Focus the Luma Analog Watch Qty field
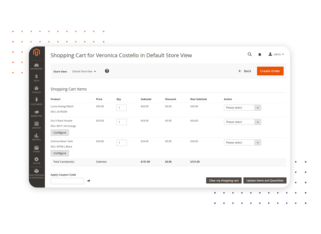This screenshot has width=321, height=234. tap(121, 108)
